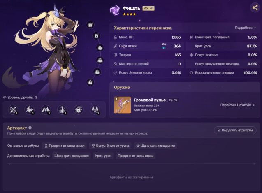Click the bottom locked constellation icon
Image resolution: width=262 pixels, height=193 pixels.
[x=90, y=82]
